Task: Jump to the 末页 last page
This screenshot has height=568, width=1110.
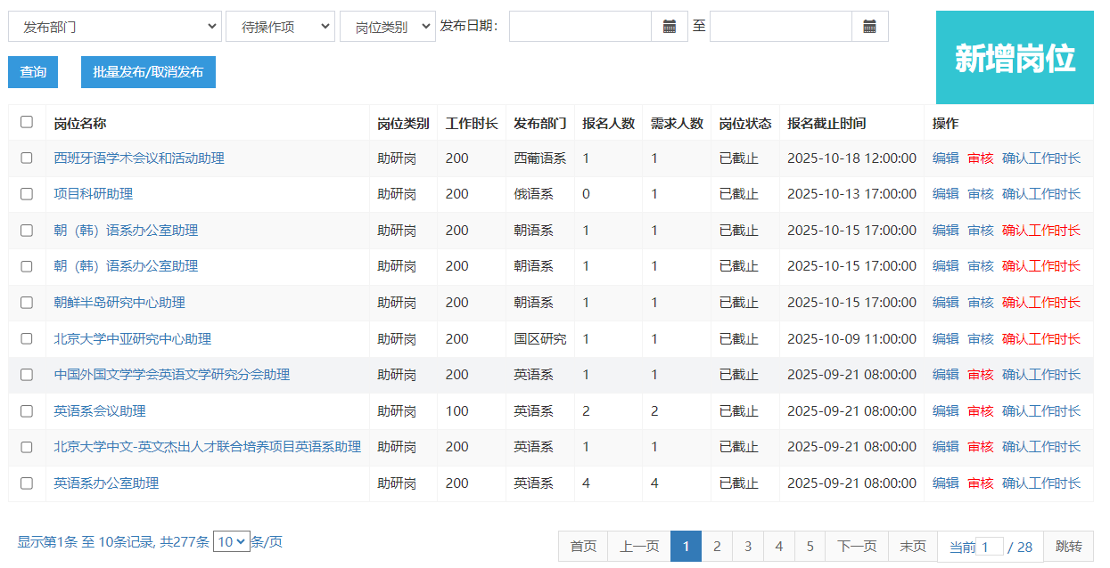Action: pos(912,547)
